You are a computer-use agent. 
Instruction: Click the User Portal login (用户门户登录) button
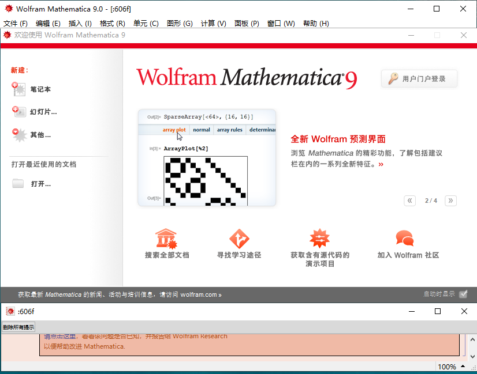[x=419, y=79]
